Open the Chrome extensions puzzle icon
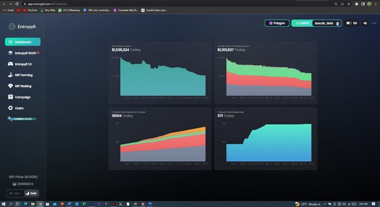 coord(356,4)
